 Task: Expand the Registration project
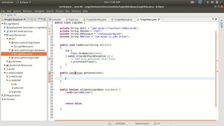(x=2, y=95)
